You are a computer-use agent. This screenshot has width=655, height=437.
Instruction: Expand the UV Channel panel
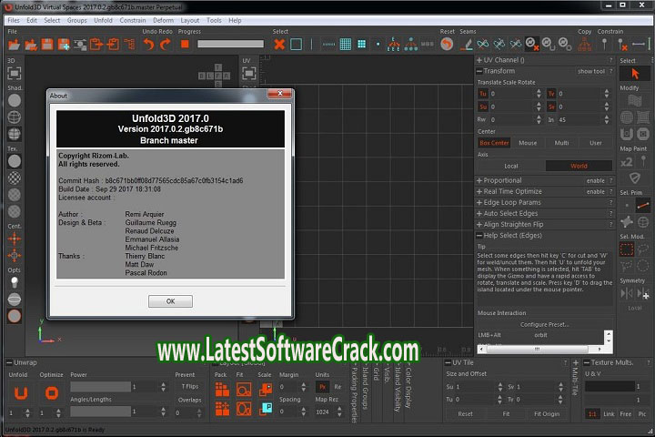tap(479, 60)
